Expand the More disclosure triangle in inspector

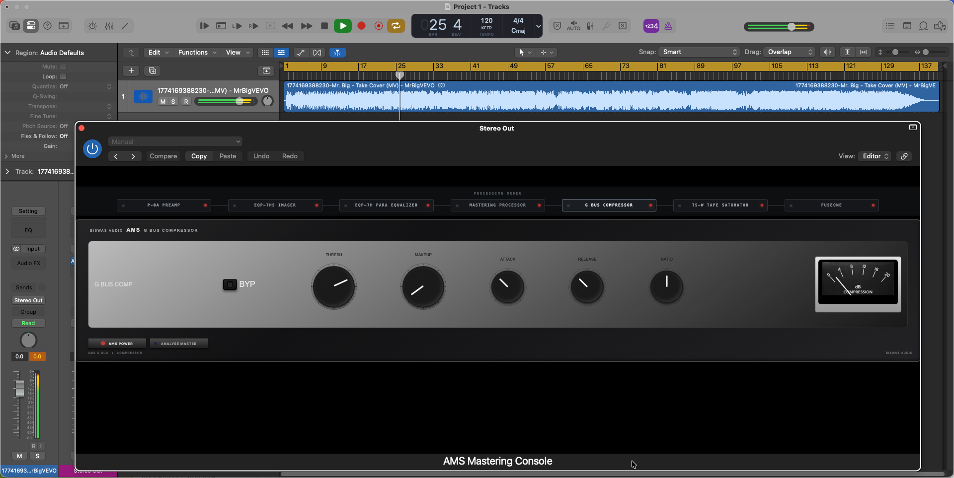click(x=6, y=156)
